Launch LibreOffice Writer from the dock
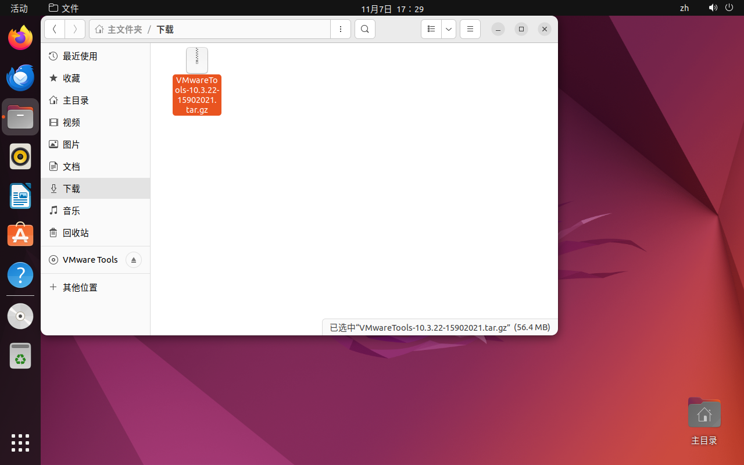 tap(20, 196)
